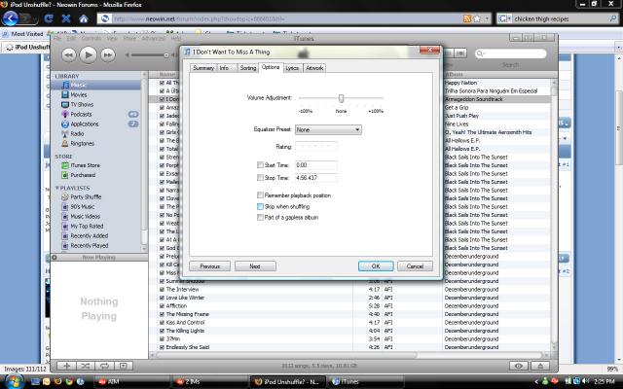
Task: Reload the Firefox page
Action: pos(49,18)
